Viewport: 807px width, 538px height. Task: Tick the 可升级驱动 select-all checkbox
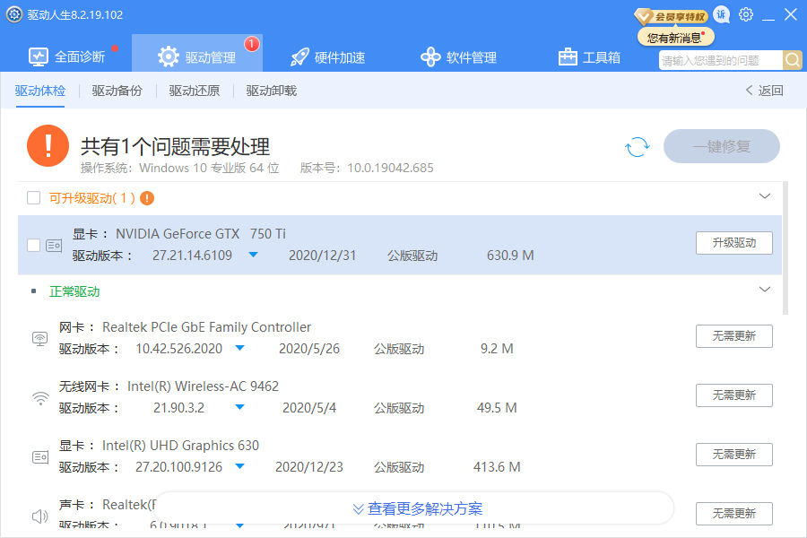[34, 198]
